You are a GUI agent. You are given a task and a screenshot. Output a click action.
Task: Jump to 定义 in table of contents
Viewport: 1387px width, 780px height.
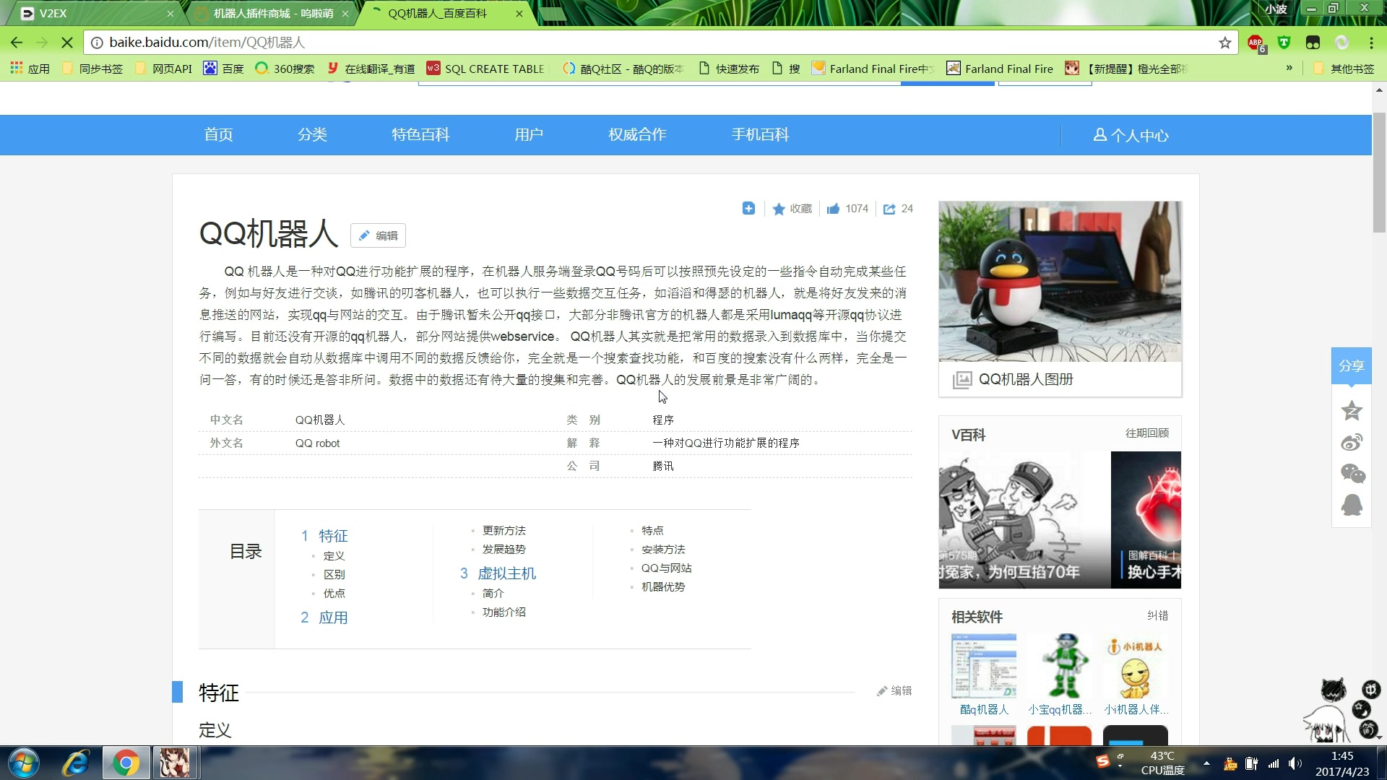pyautogui.click(x=334, y=556)
